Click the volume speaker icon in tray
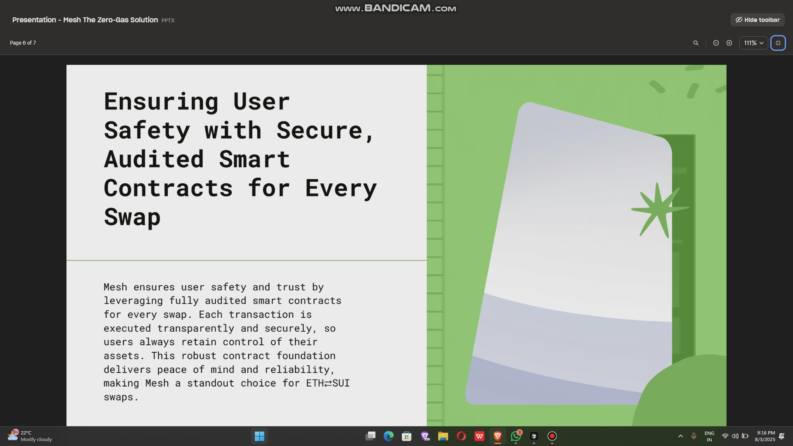 (x=735, y=436)
